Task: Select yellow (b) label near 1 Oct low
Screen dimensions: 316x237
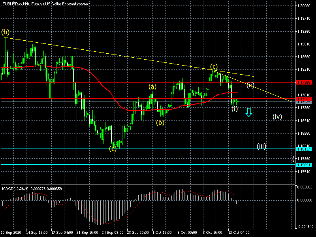Action: click(x=160, y=122)
